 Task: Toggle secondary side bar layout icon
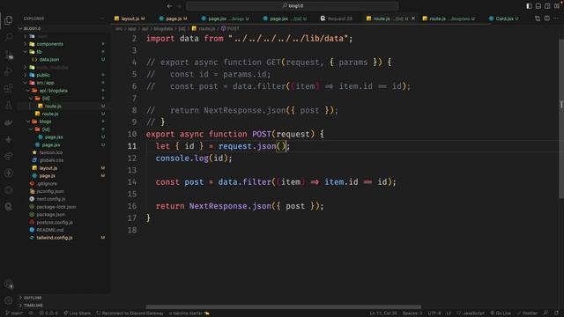(547, 6)
